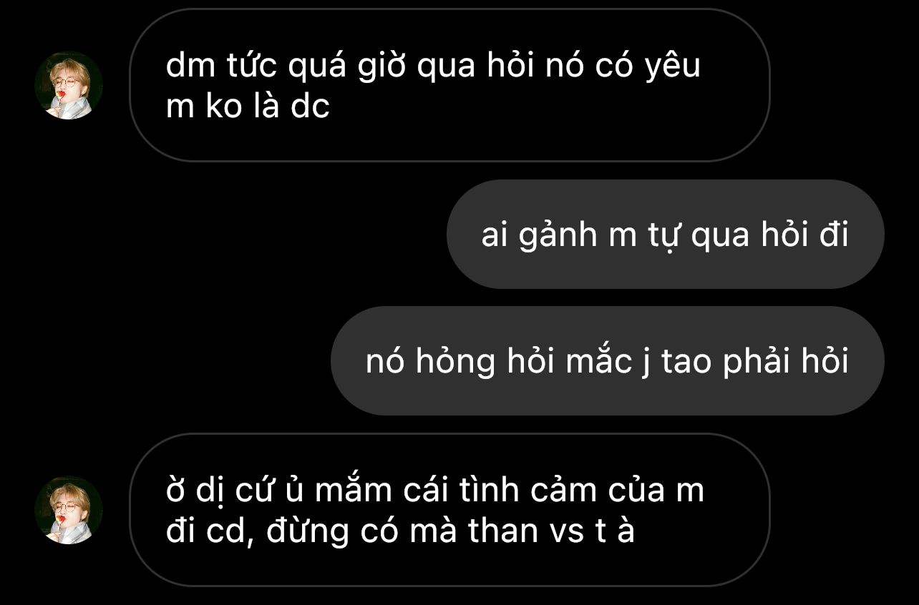919x605 pixels.
Task: Click the line 'm ko là dc' in the first message
Action: [x=248, y=106]
